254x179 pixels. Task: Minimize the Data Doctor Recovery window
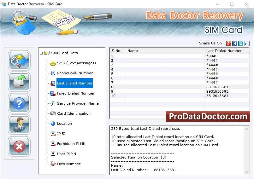[218, 4]
